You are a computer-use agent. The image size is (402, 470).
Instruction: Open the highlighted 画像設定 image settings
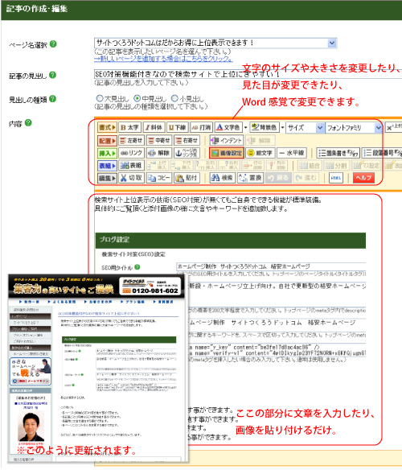(227, 153)
